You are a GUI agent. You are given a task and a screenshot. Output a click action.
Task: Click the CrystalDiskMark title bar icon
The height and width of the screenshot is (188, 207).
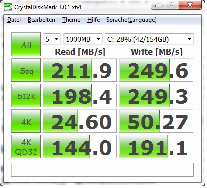(8, 7)
